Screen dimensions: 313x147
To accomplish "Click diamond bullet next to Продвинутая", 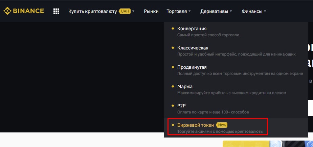I will (173, 67).
